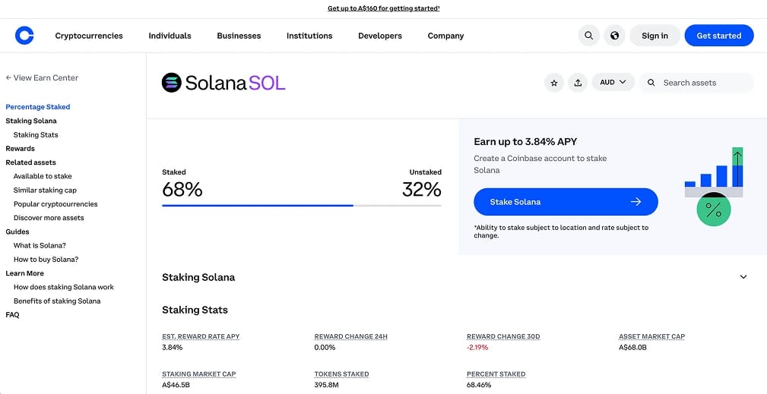Image resolution: width=767 pixels, height=394 pixels.
Task: Click the Earn up to 3.84% APY heading
Action: pos(525,142)
